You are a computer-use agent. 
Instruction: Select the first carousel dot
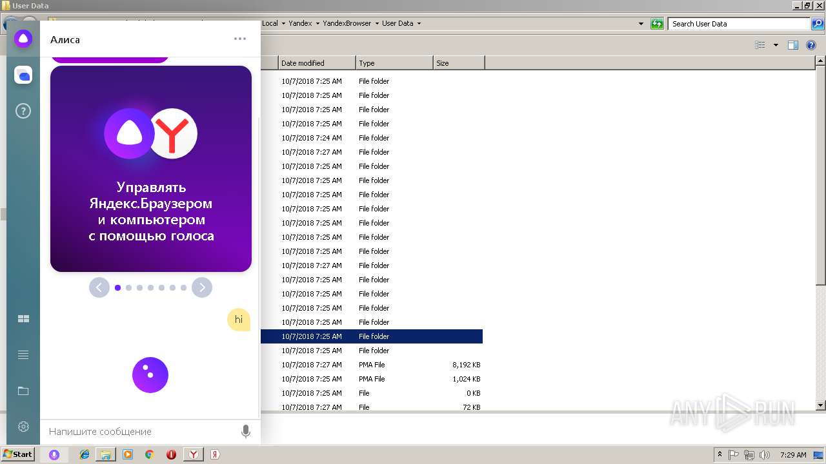tap(117, 288)
